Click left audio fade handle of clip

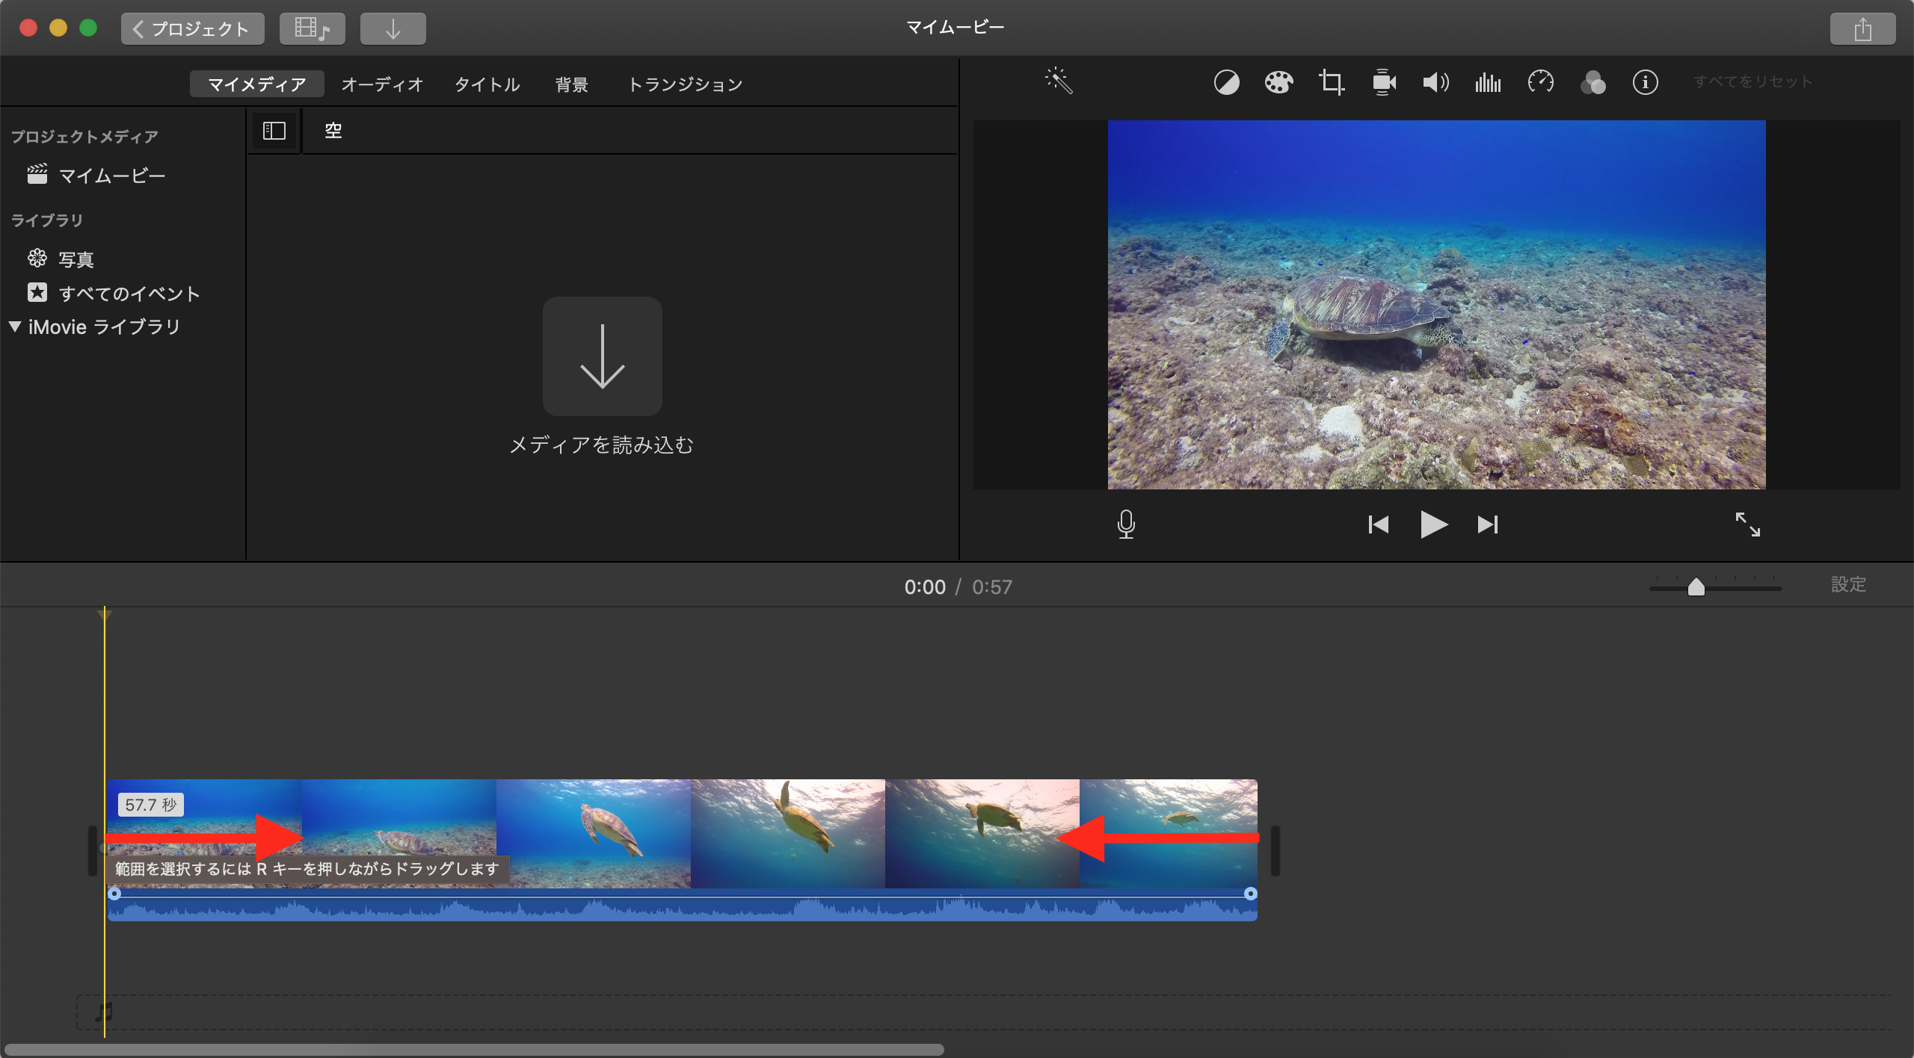click(x=114, y=894)
